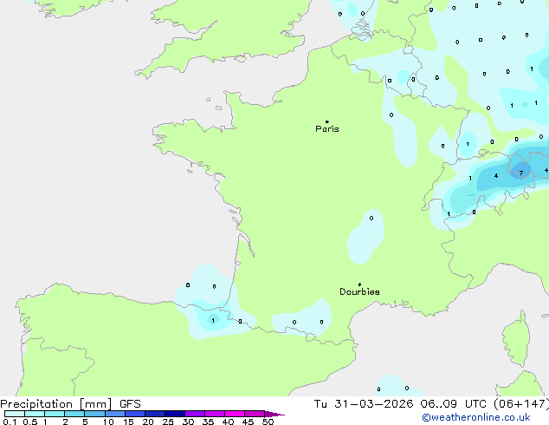The height and width of the screenshot is (425, 549).
Task: Click the Dourbies city label
Action: [359, 291]
